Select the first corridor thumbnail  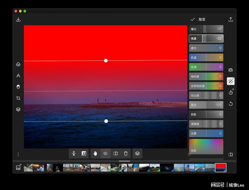click(x=28, y=168)
